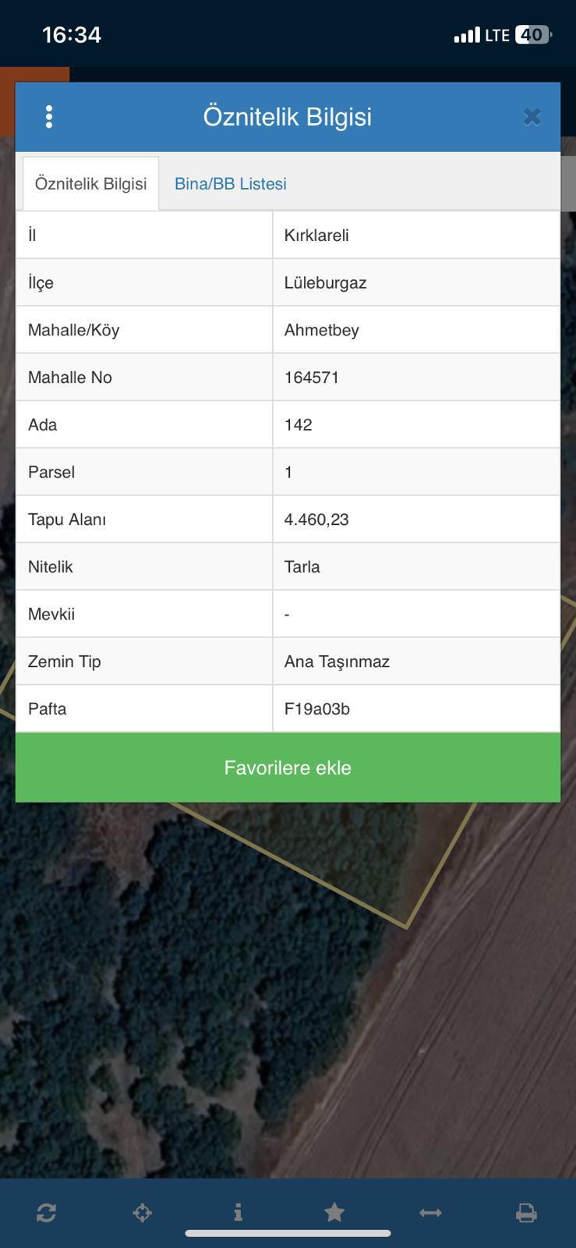576x1248 pixels.
Task: Tap the horizontal arrows measure icon
Action: click(x=430, y=1213)
